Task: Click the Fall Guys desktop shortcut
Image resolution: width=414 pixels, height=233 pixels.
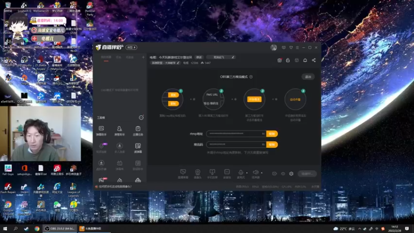Action: coord(8,170)
